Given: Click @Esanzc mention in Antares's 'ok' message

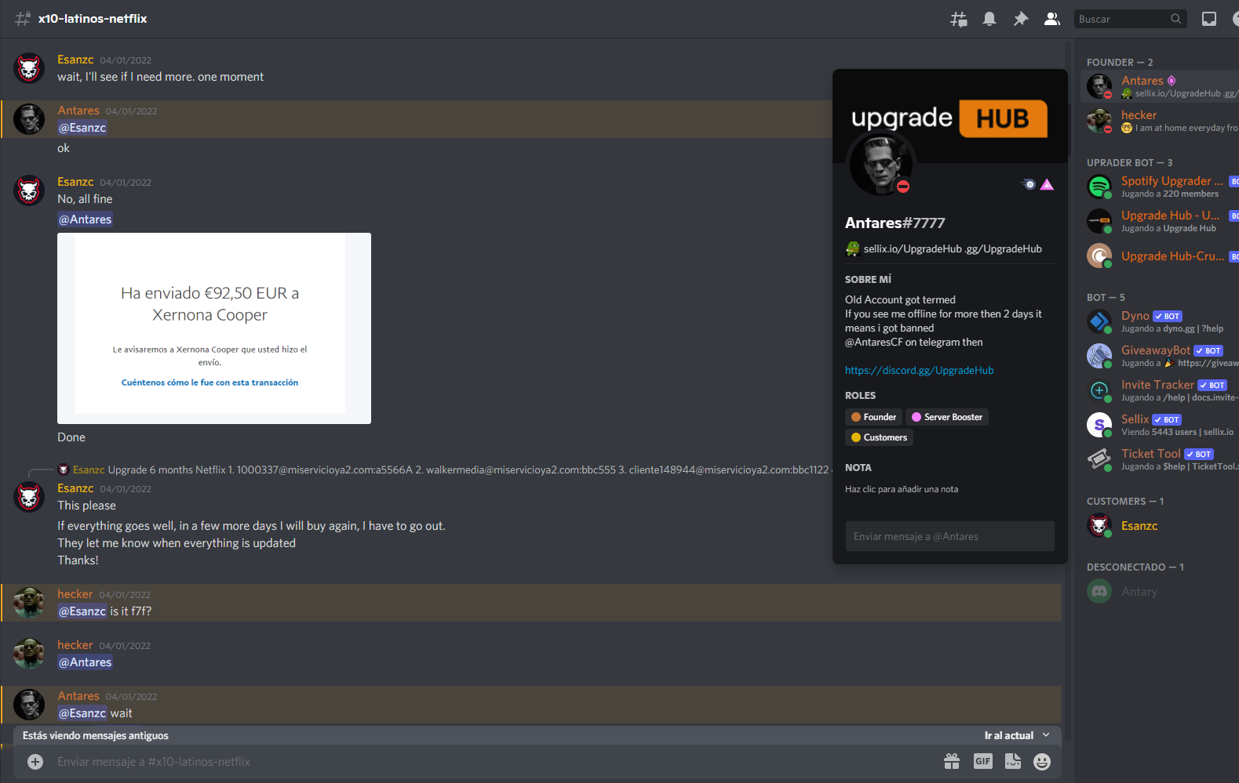Looking at the screenshot, I should coord(82,128).
